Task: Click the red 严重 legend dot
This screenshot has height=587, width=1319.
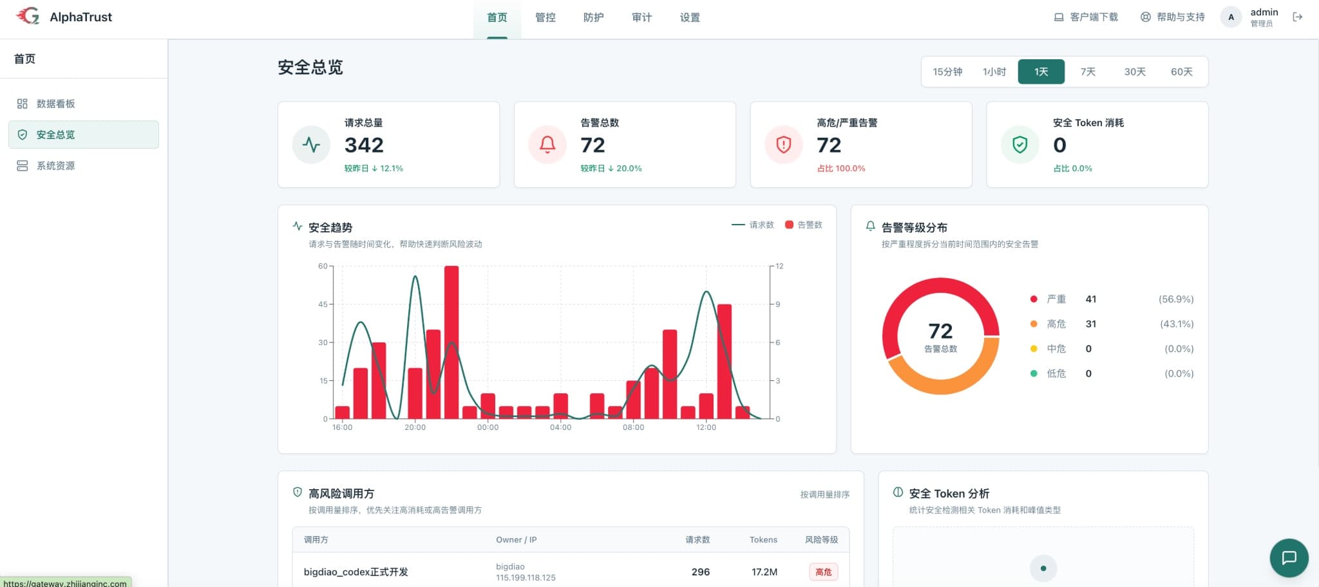Action: coord(1034,299)
